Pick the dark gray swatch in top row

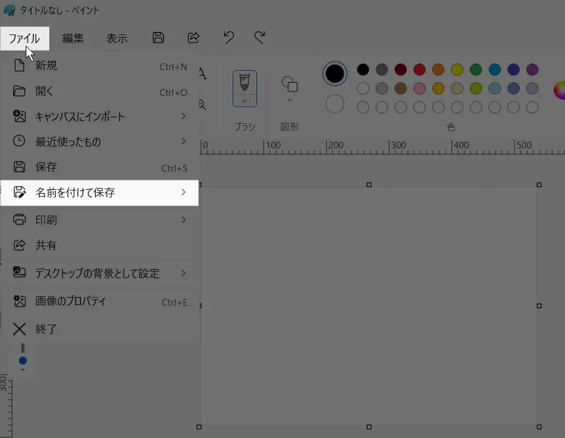click(x=382, y=70)
